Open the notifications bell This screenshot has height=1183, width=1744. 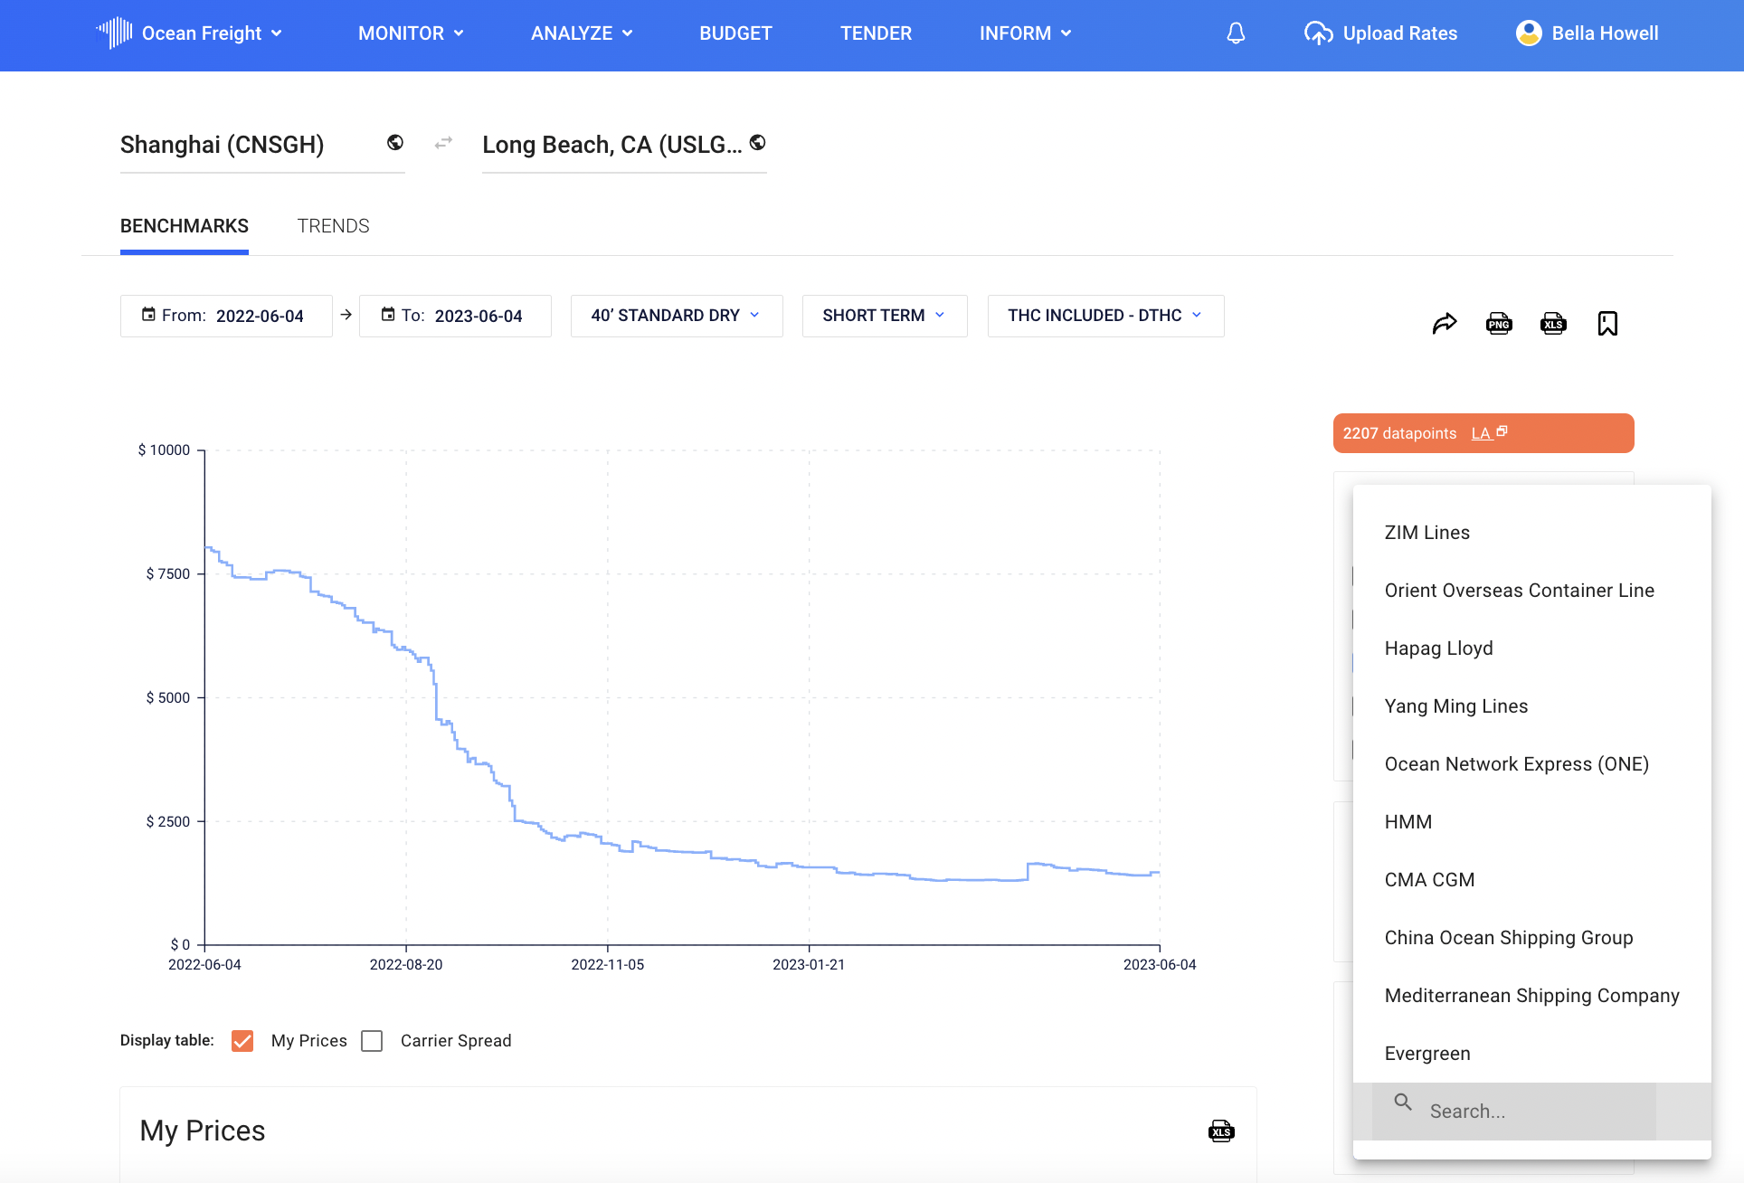coord(1236,33)
